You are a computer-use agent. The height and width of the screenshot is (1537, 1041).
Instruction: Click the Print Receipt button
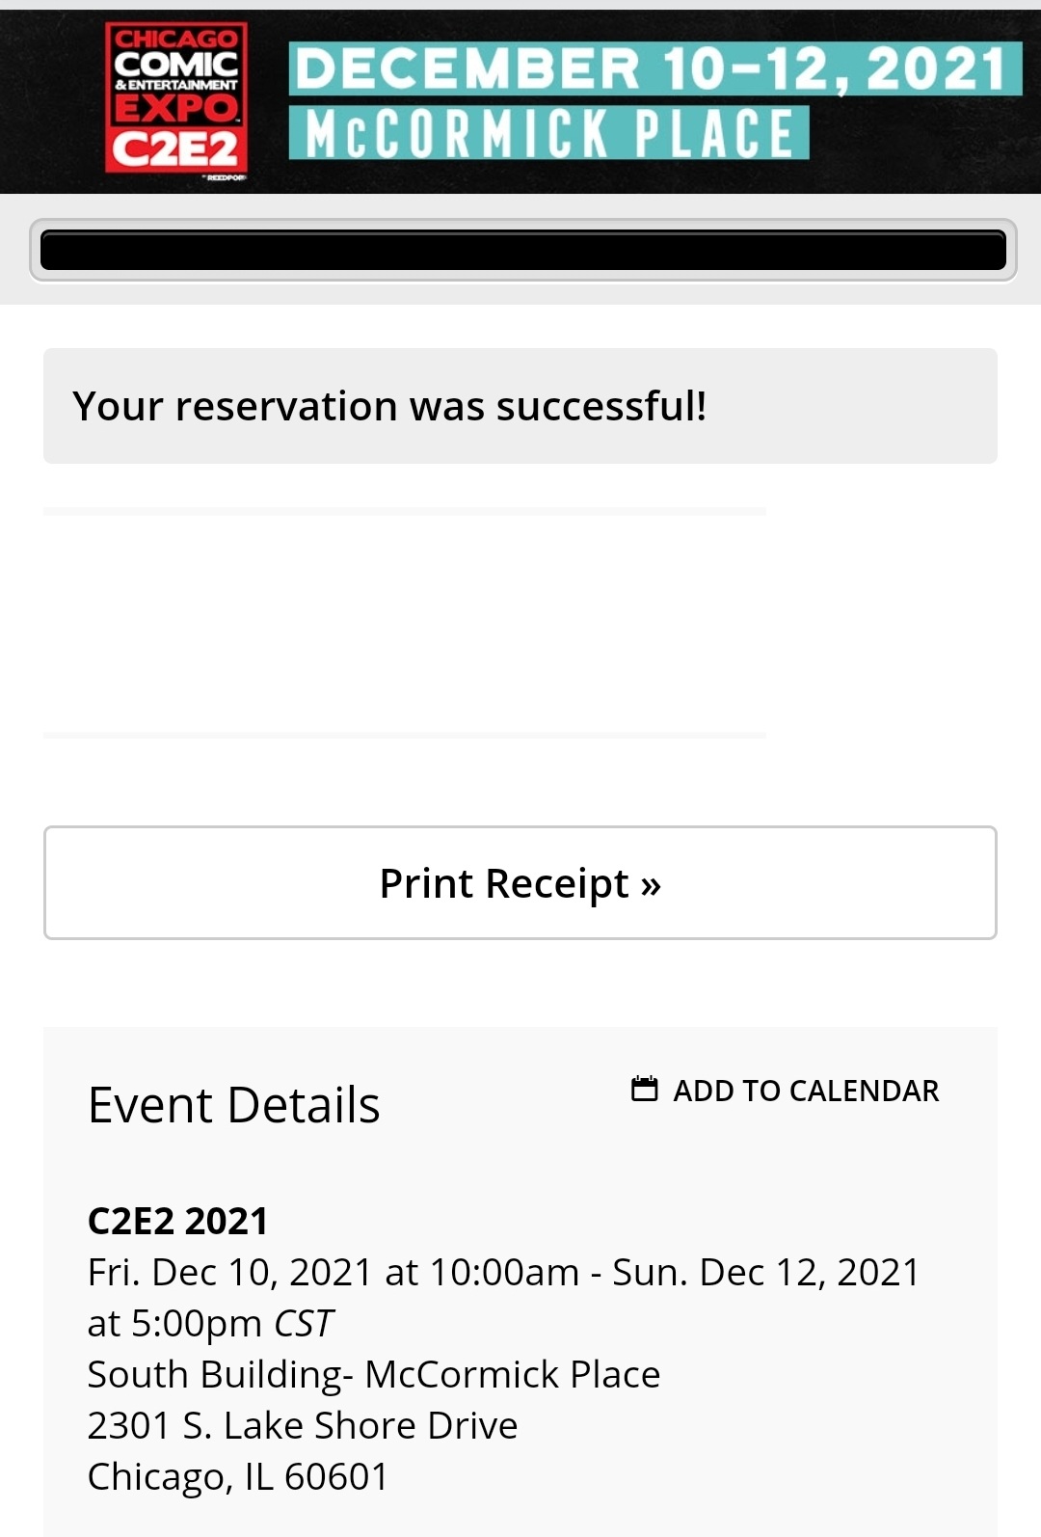[520, 882]
